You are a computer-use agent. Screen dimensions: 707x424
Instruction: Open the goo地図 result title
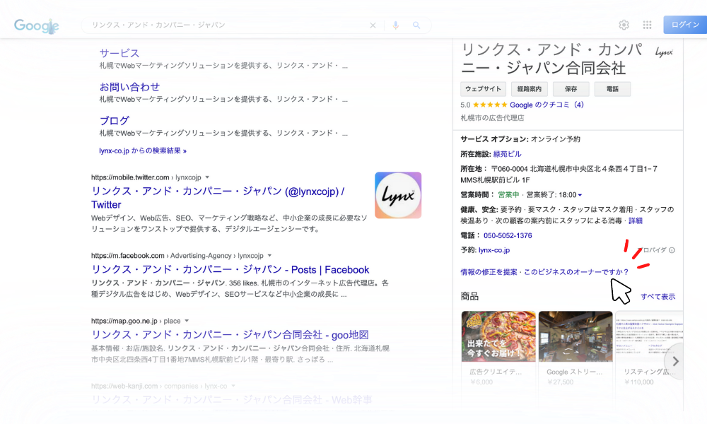230,335
